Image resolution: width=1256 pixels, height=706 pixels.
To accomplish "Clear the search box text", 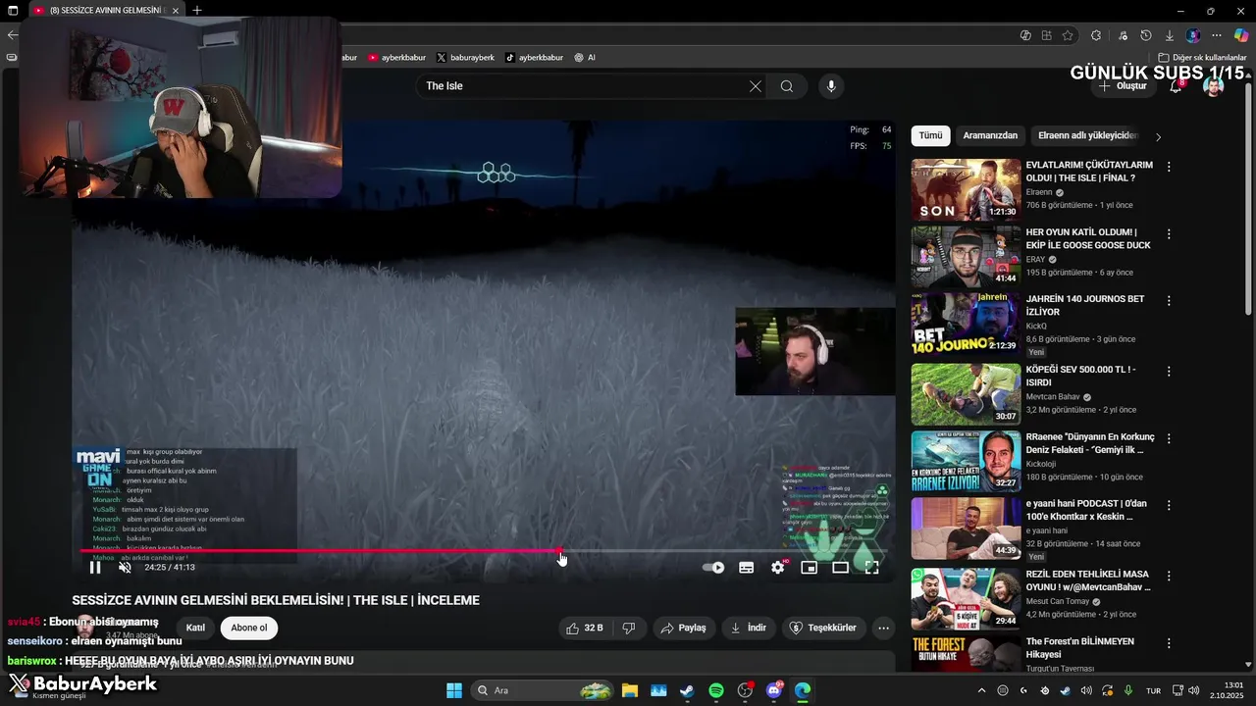I will point(756,86).
